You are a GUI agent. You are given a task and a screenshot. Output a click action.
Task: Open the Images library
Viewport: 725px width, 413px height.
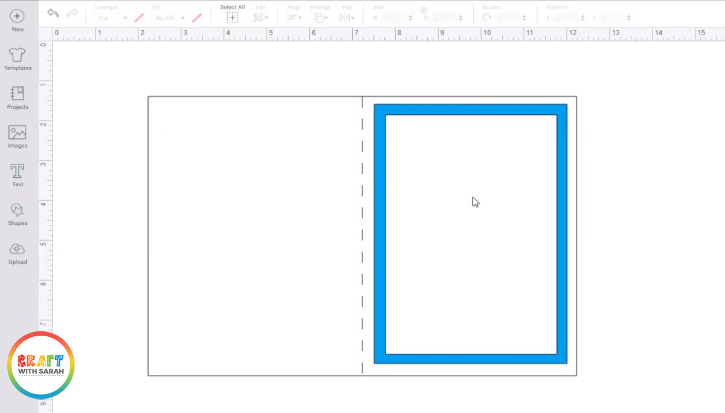click(18, 137)
